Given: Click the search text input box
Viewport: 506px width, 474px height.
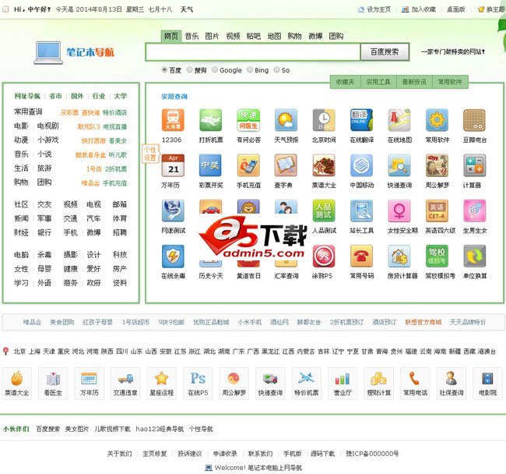Looking at the screenshot, I should pyautogui.click(x=253, y=51).
